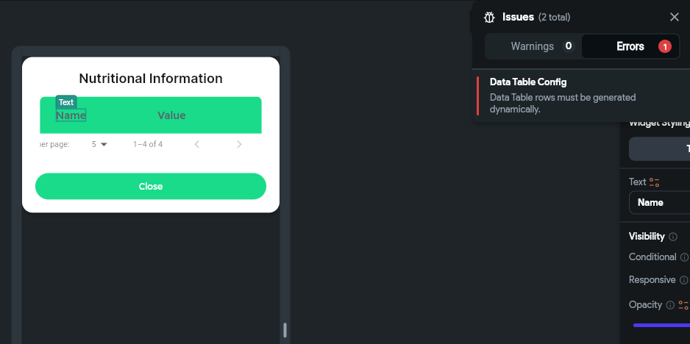
Task: Go to previous page in data table
Action: (x=197, y=145)
